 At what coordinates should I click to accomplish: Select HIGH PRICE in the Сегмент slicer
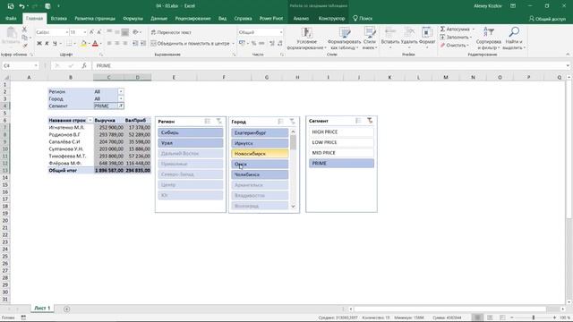click(341, 131)
